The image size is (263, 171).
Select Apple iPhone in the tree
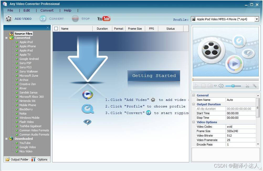point(28,46)
